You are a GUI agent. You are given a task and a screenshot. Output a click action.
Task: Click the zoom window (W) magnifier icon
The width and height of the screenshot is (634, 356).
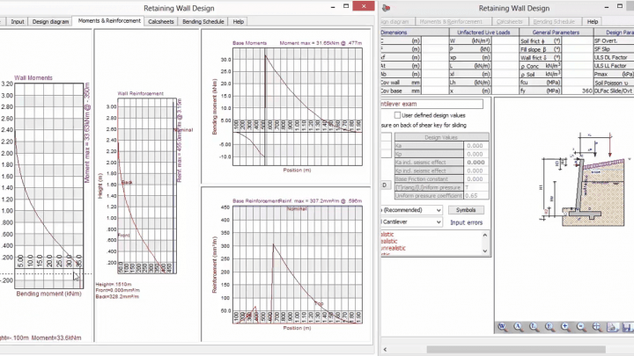502,326
